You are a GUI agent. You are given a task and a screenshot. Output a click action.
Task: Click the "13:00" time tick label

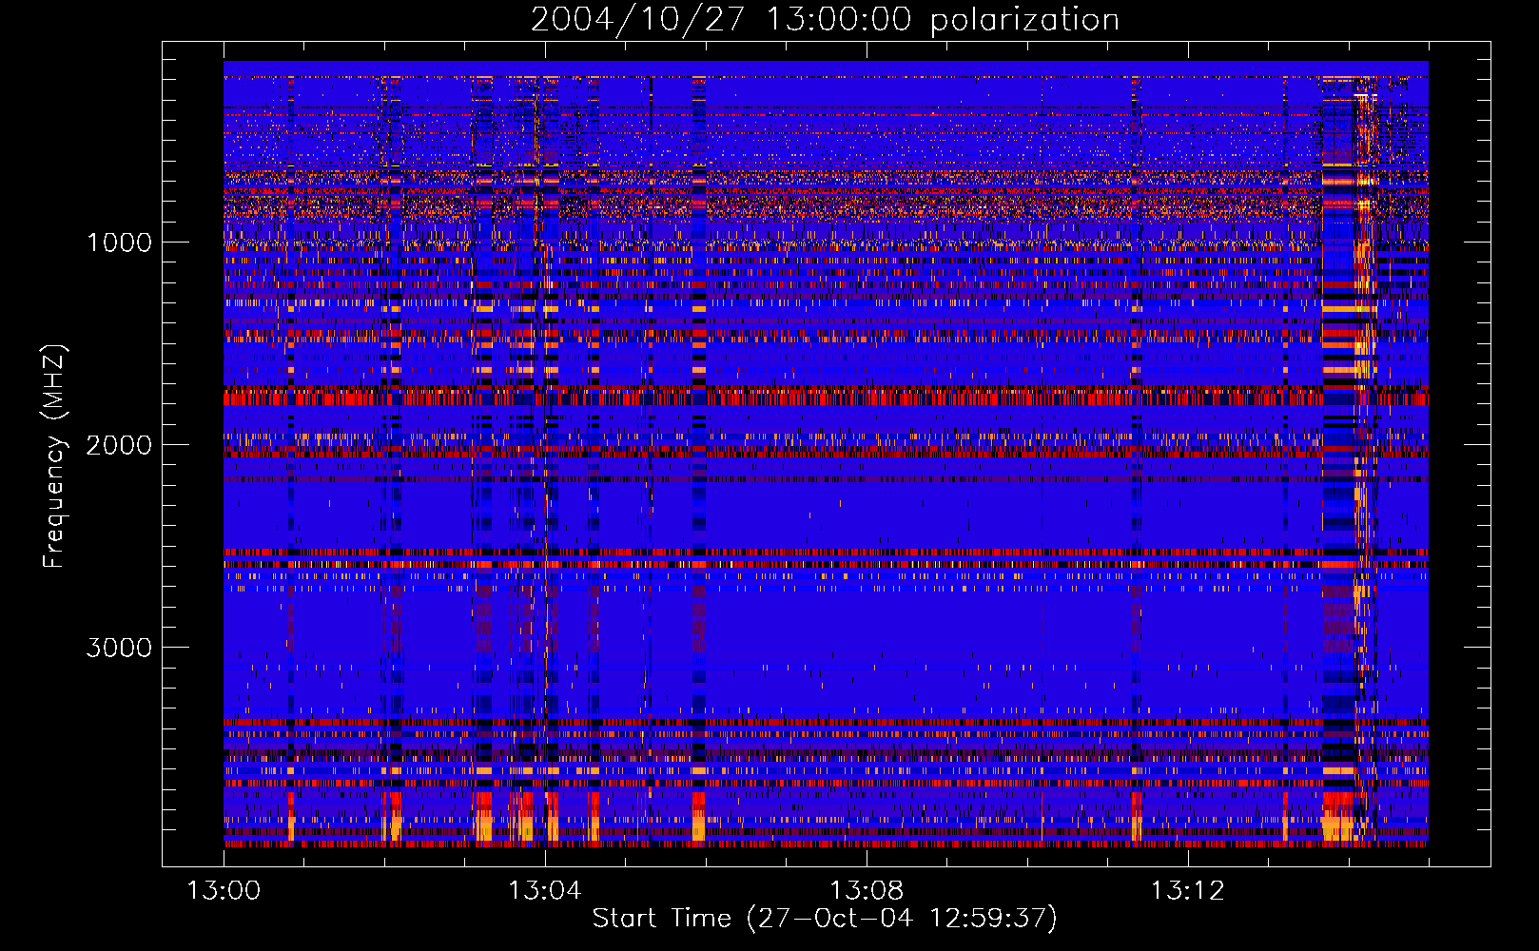[224, 891]
